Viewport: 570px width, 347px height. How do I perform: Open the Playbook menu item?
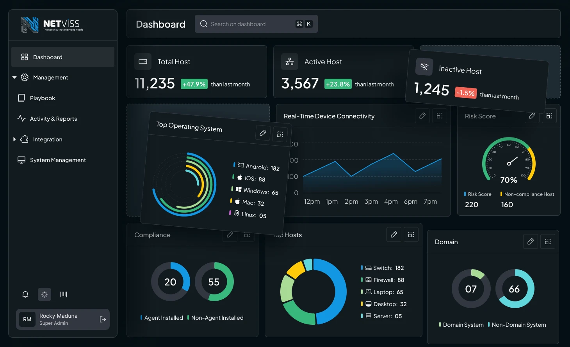[42, 98]
